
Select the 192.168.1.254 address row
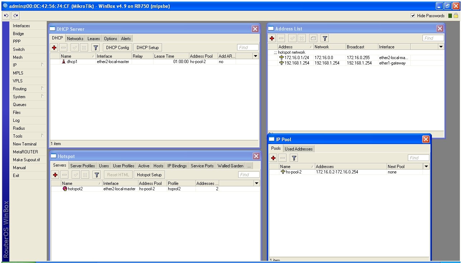pos(355,63)
